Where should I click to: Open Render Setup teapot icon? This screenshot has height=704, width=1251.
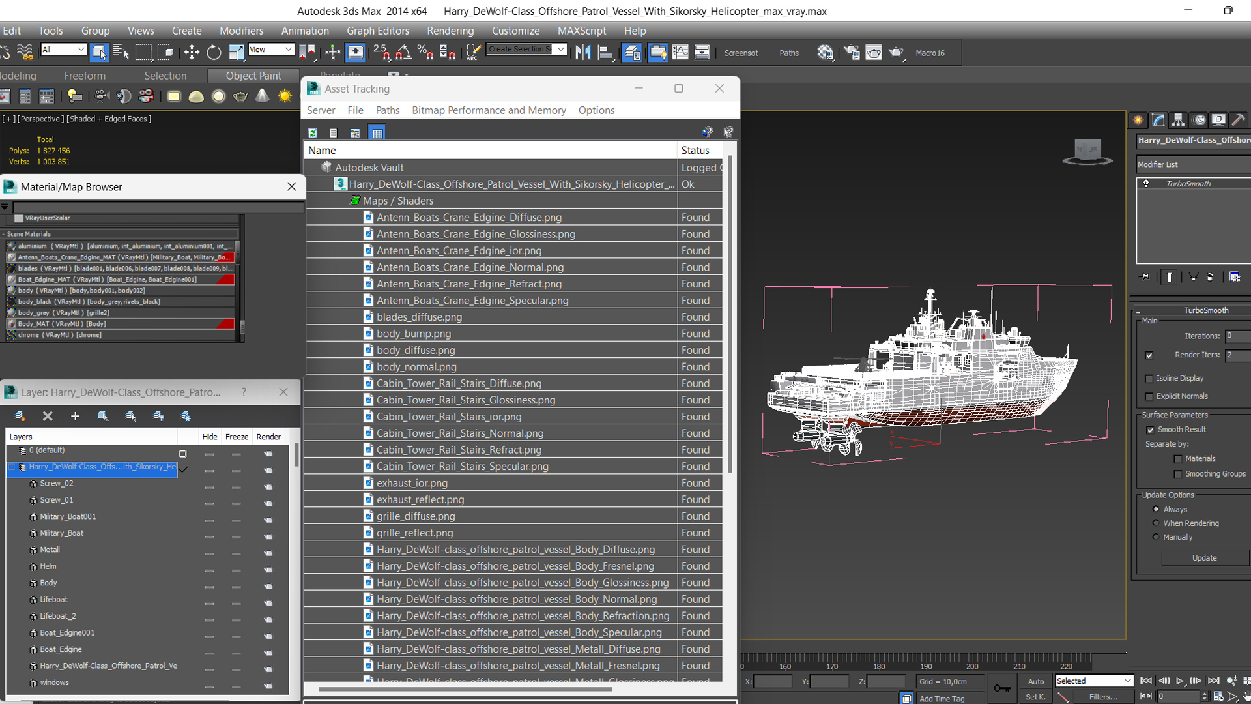click(852, 52)
